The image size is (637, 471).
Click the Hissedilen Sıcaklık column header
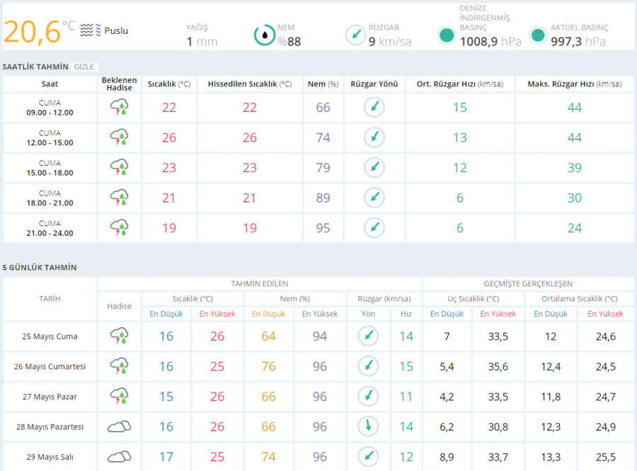250,84
